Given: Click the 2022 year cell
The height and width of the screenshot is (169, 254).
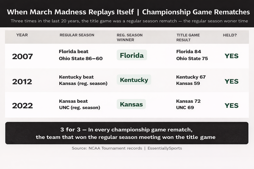Looking at the screenshot, I should click(x=24, y=105).
